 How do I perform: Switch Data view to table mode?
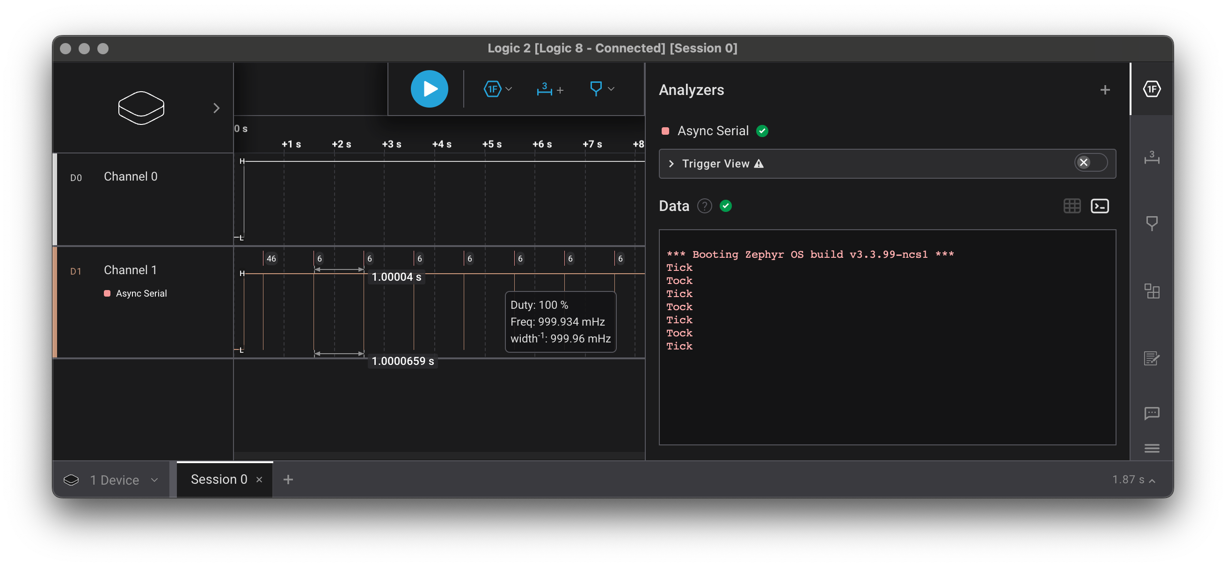[1072, 206]
